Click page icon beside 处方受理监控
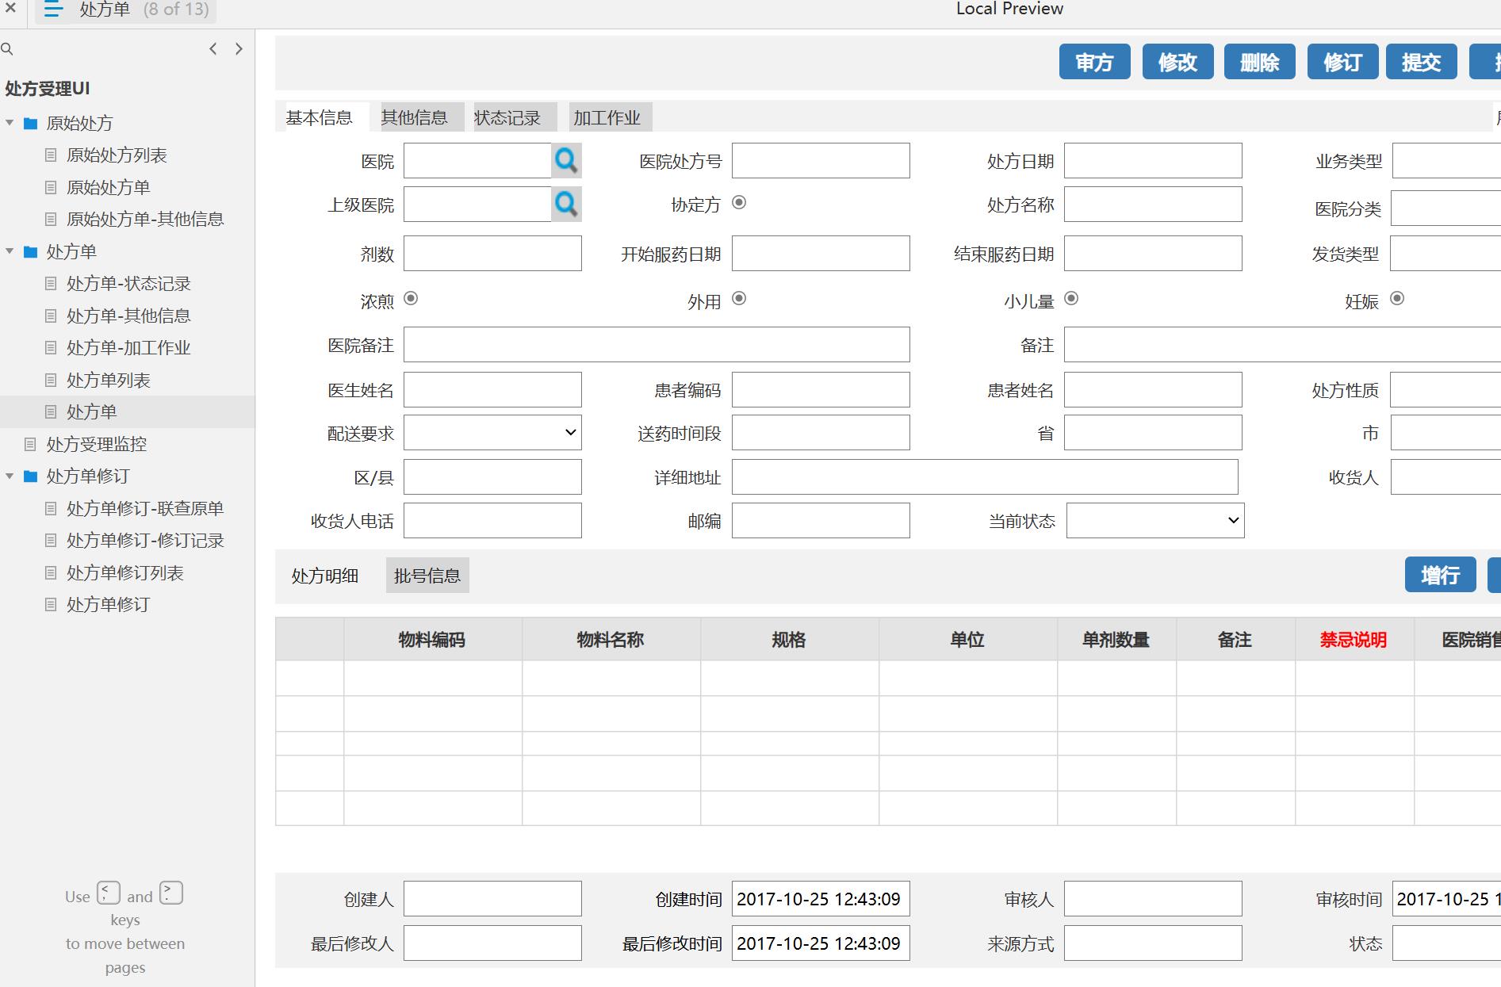Viewport: 1501px width, 987px height. pos(30,444)
